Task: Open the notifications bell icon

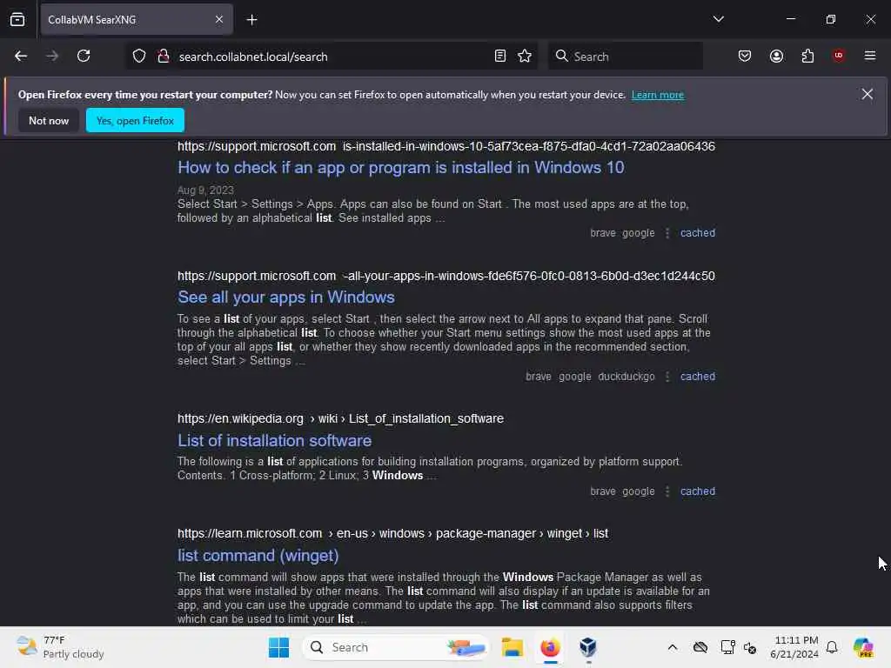Action: [832, 647]
